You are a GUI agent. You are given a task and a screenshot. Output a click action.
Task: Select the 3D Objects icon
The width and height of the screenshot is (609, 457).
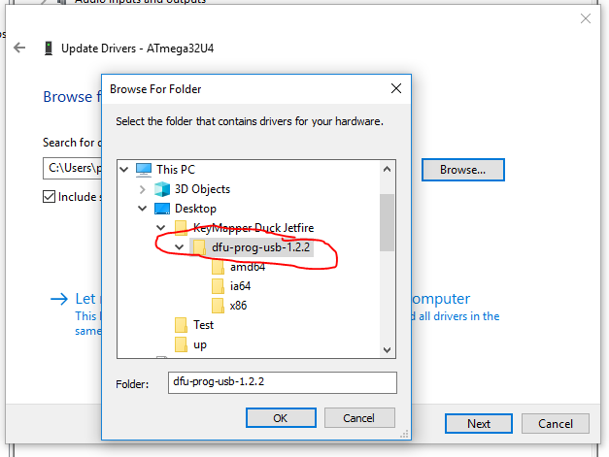[162, 188]
